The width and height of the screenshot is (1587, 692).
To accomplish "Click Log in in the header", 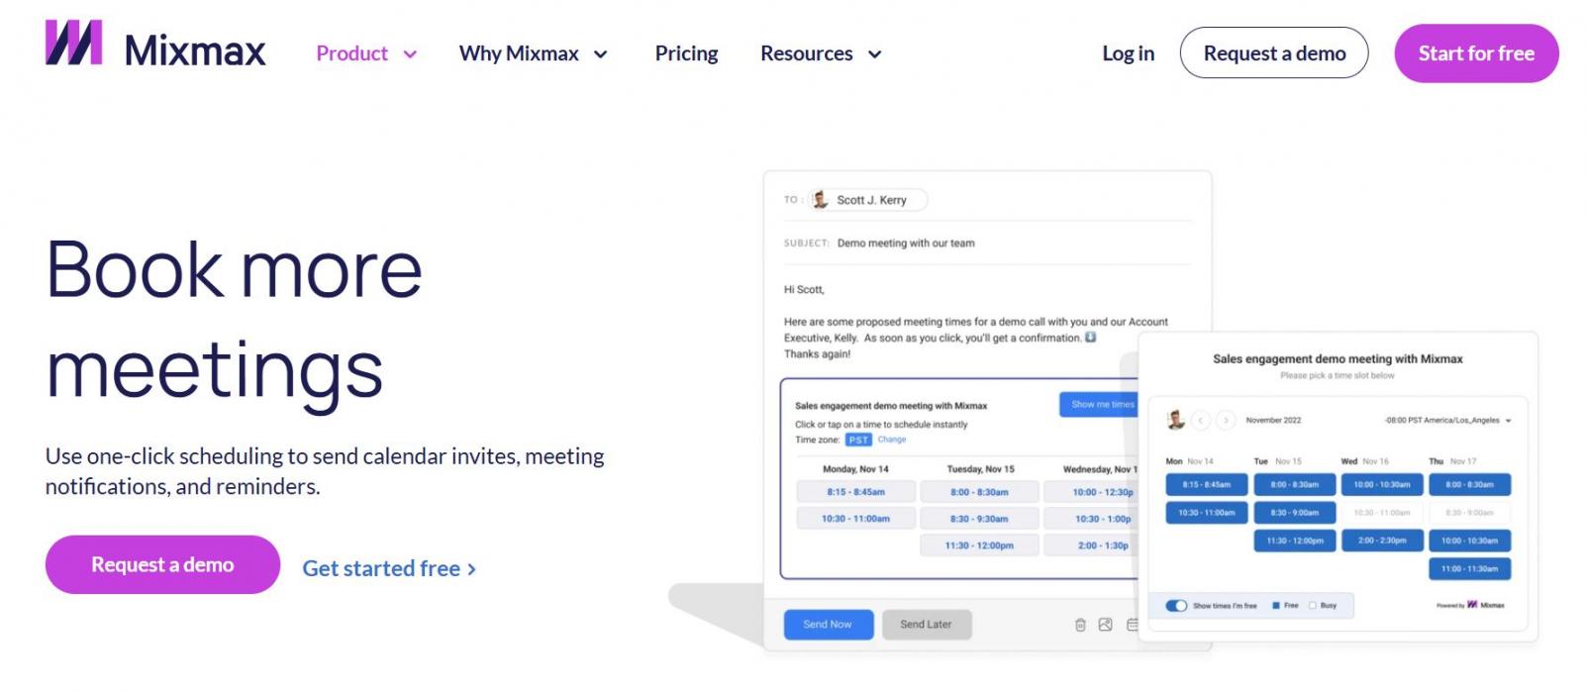I will click(1129, 53).
